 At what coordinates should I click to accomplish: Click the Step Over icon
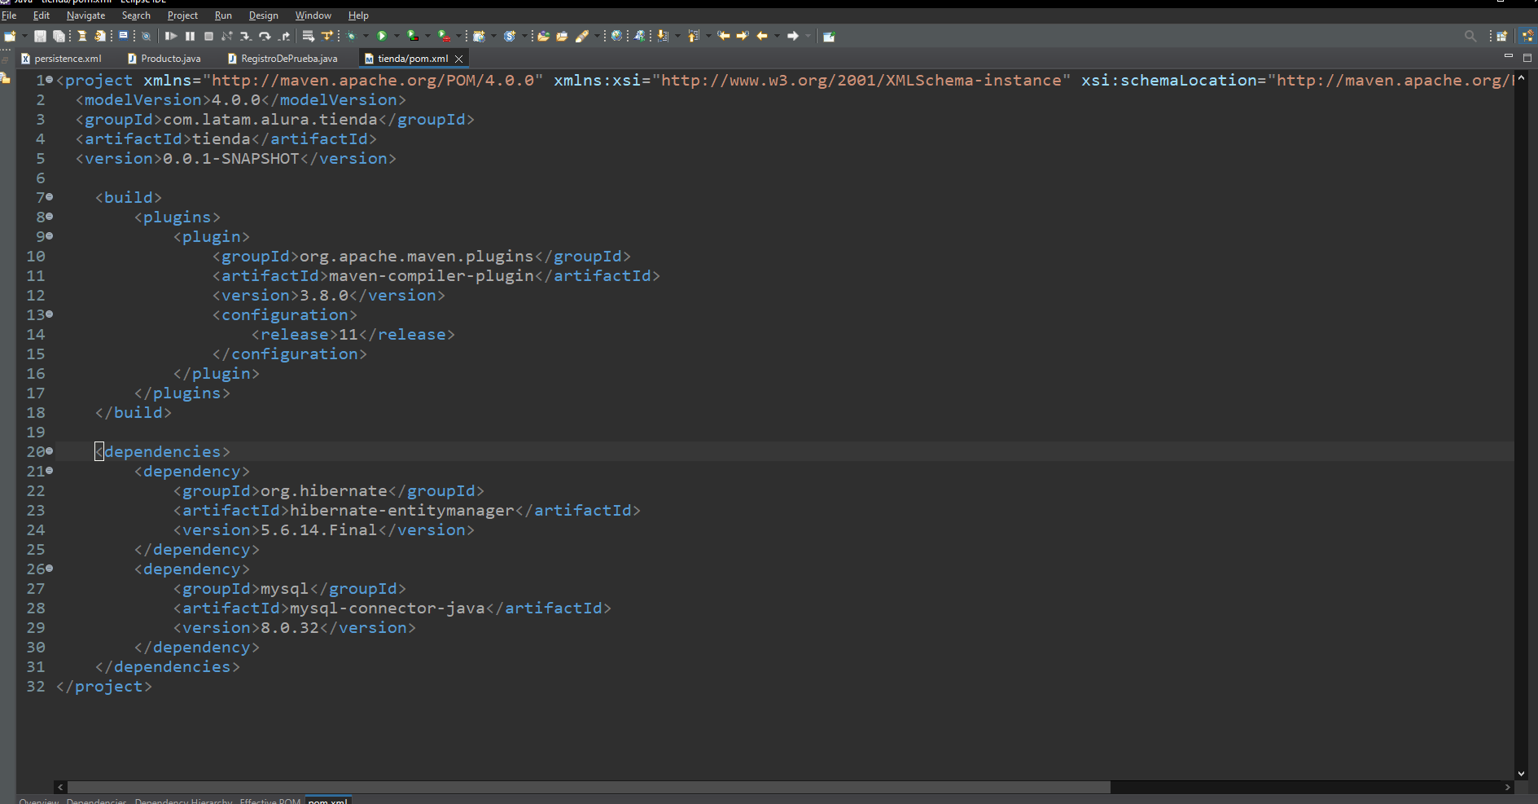coord(265,36)
